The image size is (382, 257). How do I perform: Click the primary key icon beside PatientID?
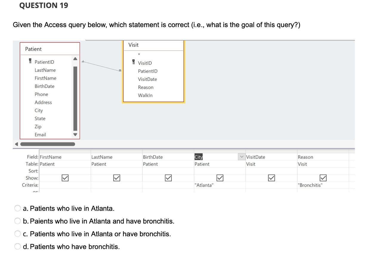(30, 61)
